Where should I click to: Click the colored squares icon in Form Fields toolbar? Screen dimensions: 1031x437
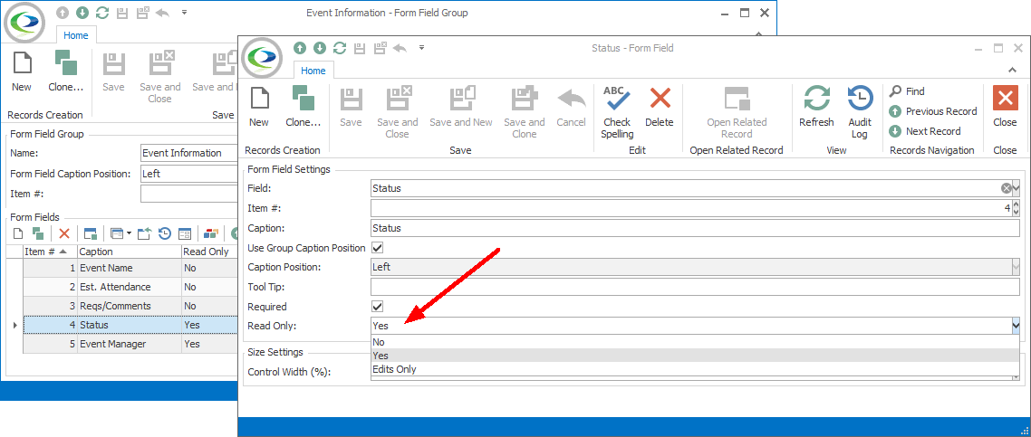[210, 233]
